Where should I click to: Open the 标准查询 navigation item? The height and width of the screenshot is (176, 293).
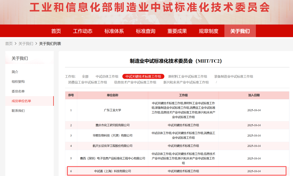click(x=146, y=31)
